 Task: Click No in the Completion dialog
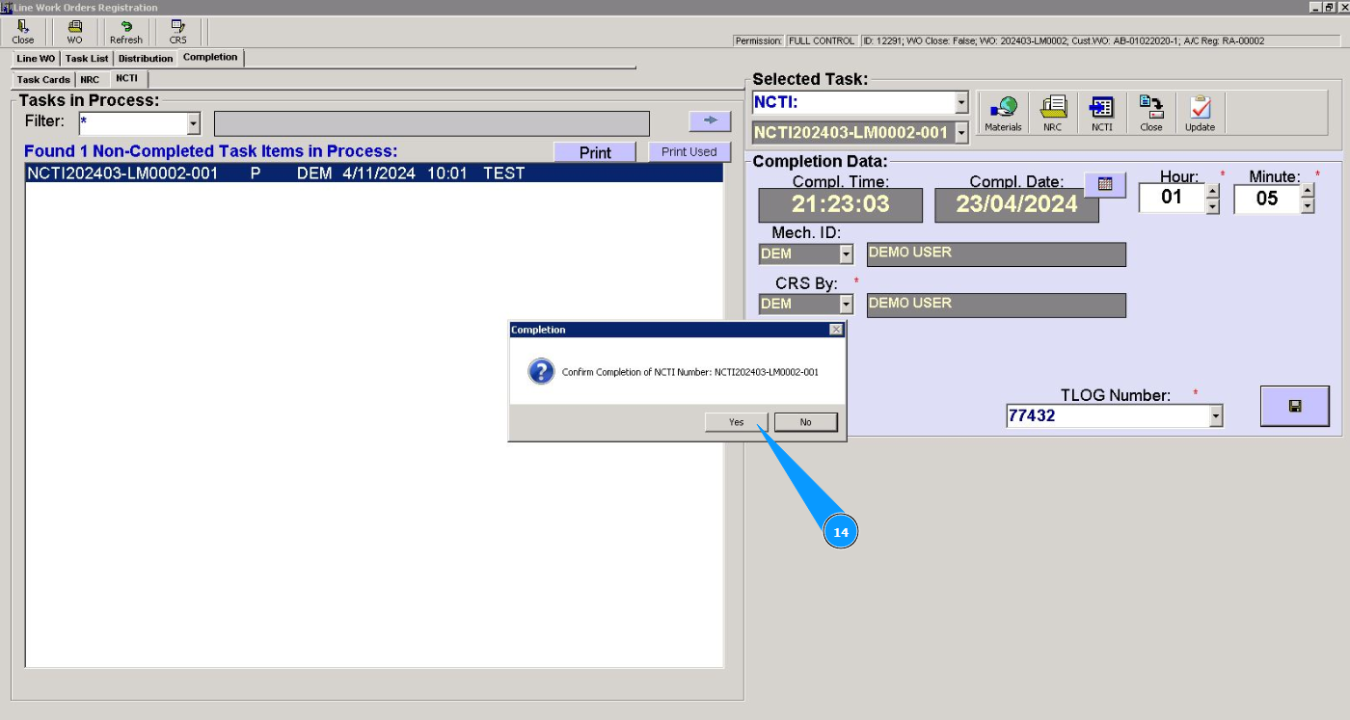coord(806,422)
